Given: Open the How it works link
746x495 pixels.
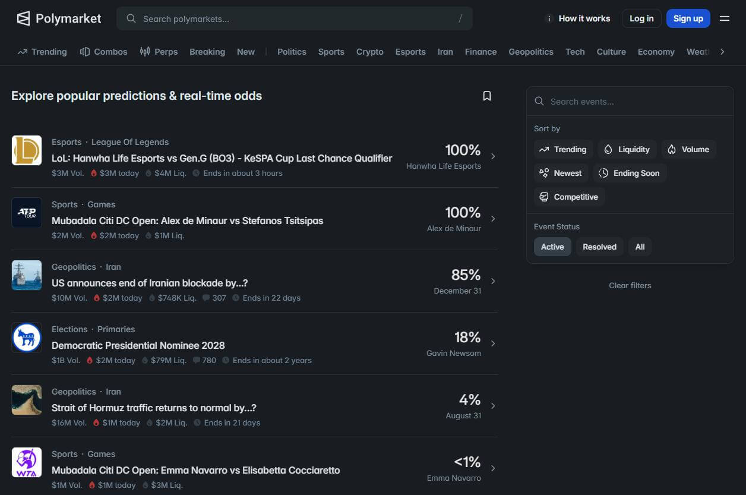Looking at the screenshot, I should [x=584, y=18].
